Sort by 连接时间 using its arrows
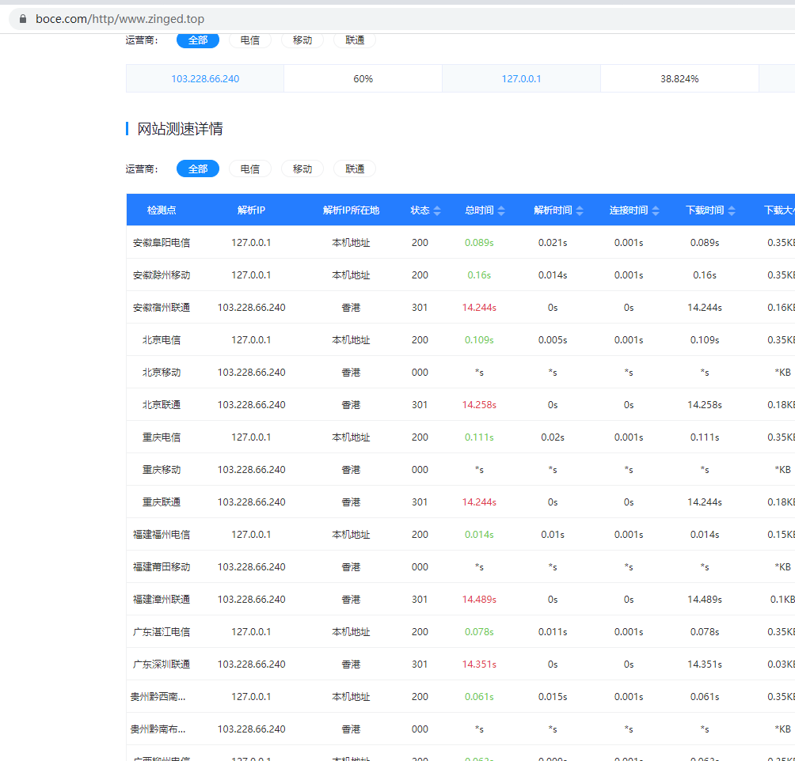This screenshot has height=761, width=795. pos(656,210)
